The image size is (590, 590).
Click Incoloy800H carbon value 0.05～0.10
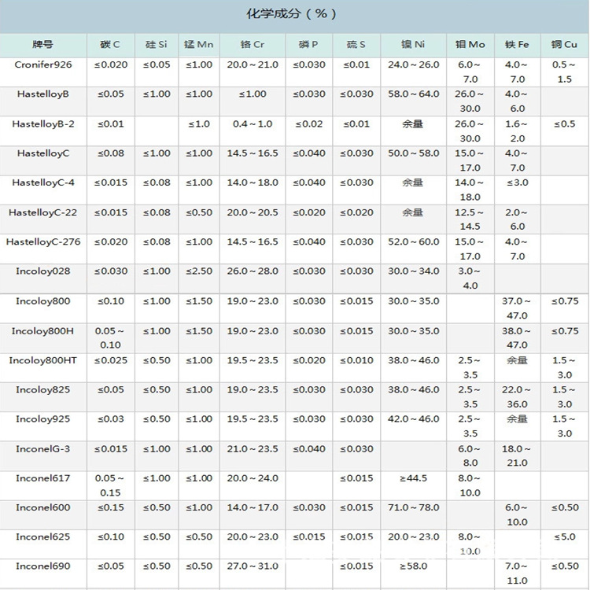109,338
